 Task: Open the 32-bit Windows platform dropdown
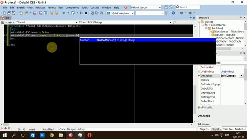(x=133, y=13)
